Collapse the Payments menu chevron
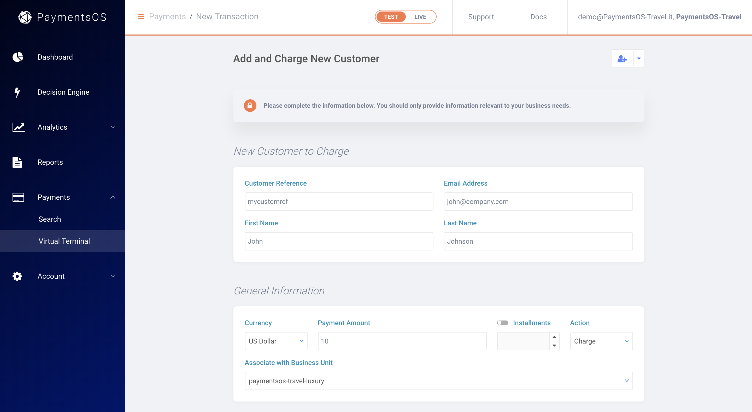This screenshot has width=752, height=412. pyautogui.click(x=113, y=197)
